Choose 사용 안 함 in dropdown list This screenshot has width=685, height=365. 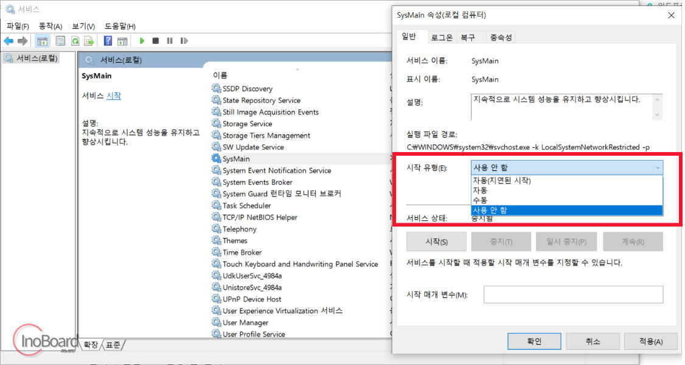(566, 210)
